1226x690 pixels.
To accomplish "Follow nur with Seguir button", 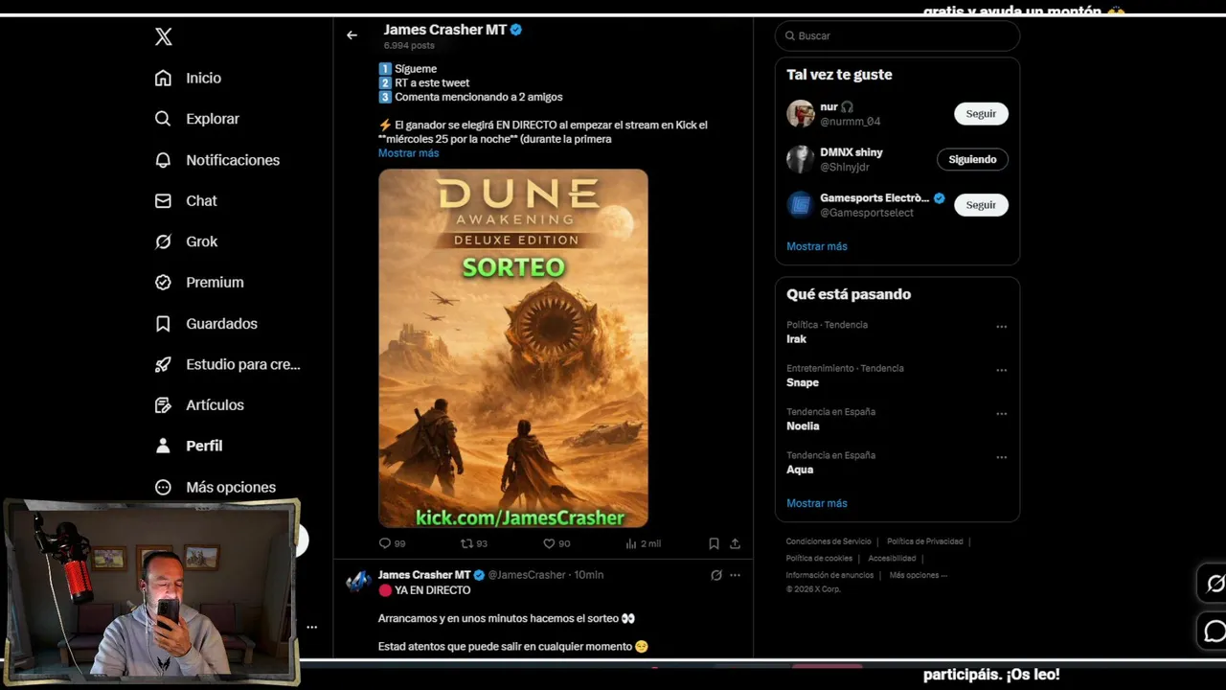I will point(981,113).
